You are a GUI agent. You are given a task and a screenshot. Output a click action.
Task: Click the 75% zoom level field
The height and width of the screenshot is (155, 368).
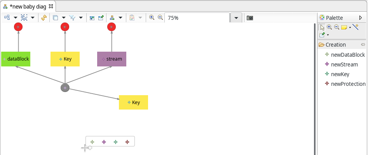coord(197,18)
